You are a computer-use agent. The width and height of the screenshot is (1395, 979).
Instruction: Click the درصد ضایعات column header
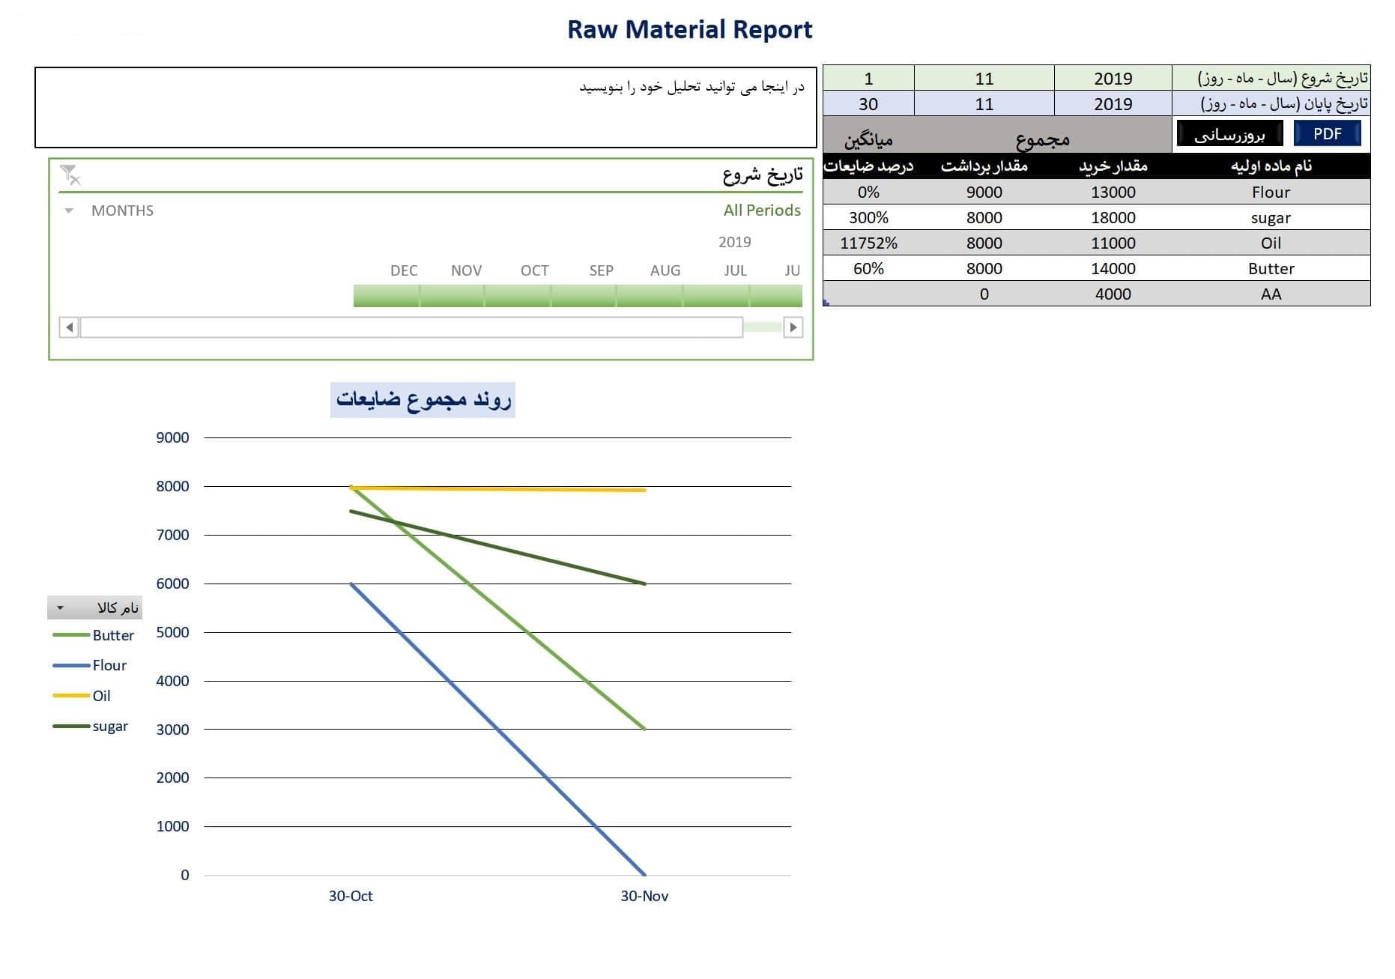click(x=868, y=166)
